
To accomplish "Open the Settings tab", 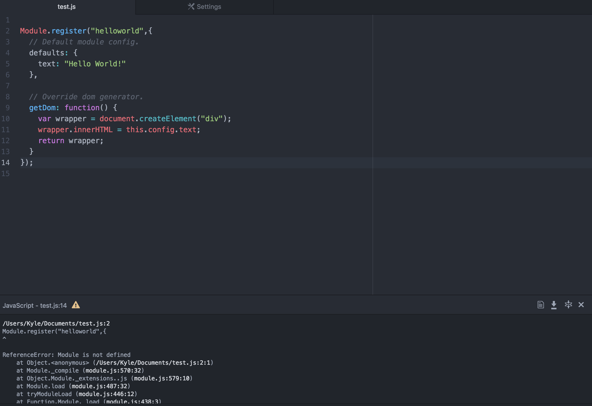I will [208, 7].
